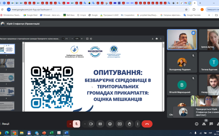Image resolution: width=219 pixels, height=136 pixels.
Task: Click fit to page icon in PDF
Action: pyautogui.click(x=87, y=39)
